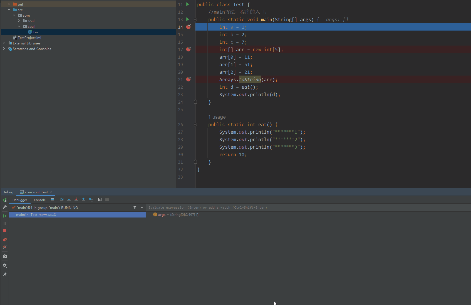Switch to the Debugger tab
The image size is (471, 305).
[20, 200]
